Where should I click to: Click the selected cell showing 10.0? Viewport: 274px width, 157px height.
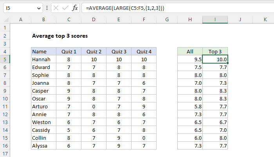coord(215,59)
